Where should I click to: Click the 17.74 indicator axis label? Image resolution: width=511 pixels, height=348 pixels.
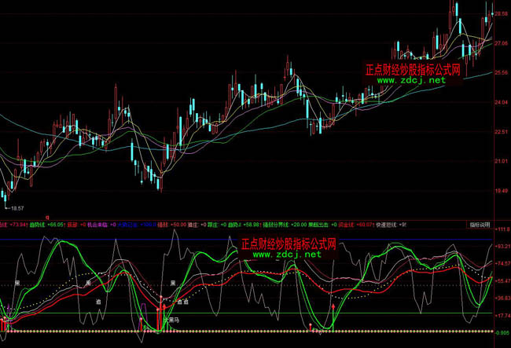(x=502, y=315)
